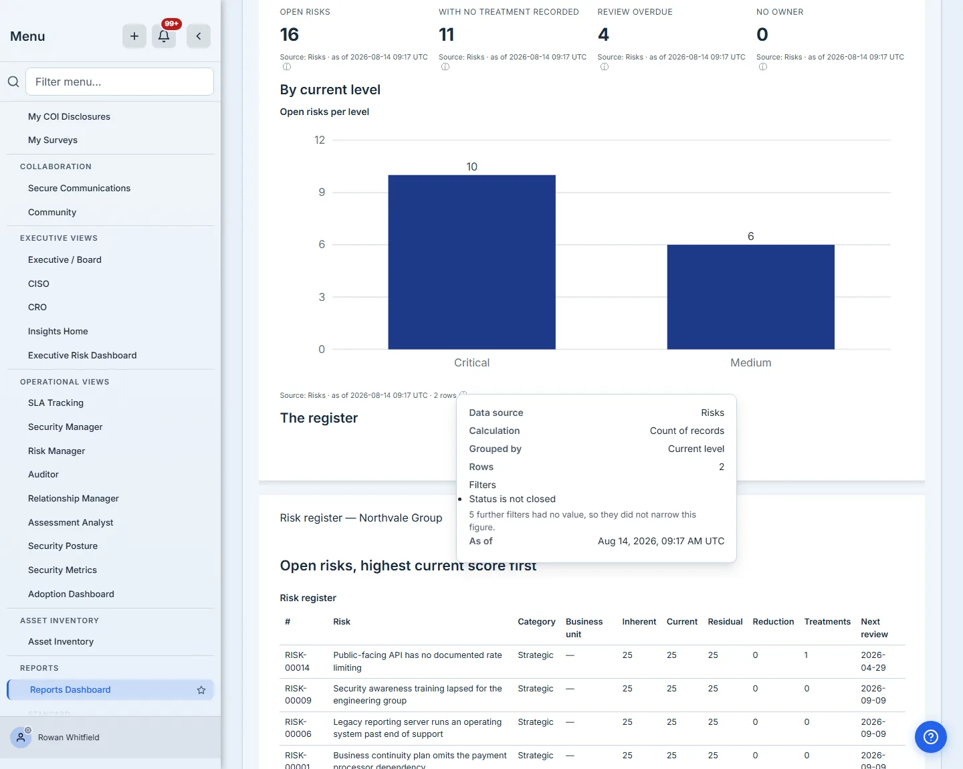Viewport: 963px width, 769px height.
Task: Click "Public-facing API has no documented rate limiting"
Action: click(418, 661)
